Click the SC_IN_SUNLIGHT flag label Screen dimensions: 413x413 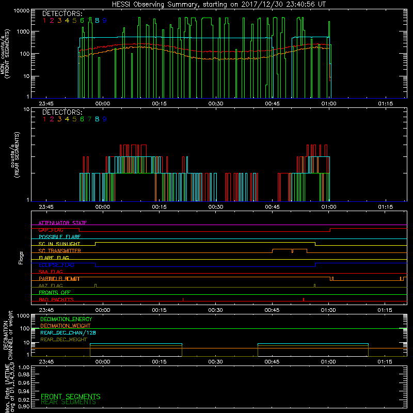click(x=59, y=244)
